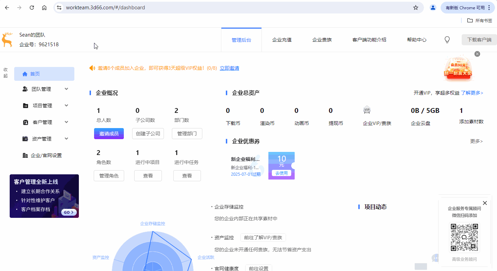The height and width of the screenshot is (271, 497).
Task: Click the 邀请成员 button
Action: [109, 134]
